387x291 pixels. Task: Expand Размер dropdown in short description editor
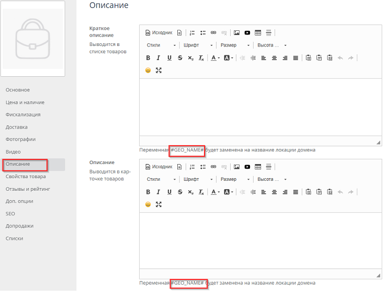click(235, 45)
